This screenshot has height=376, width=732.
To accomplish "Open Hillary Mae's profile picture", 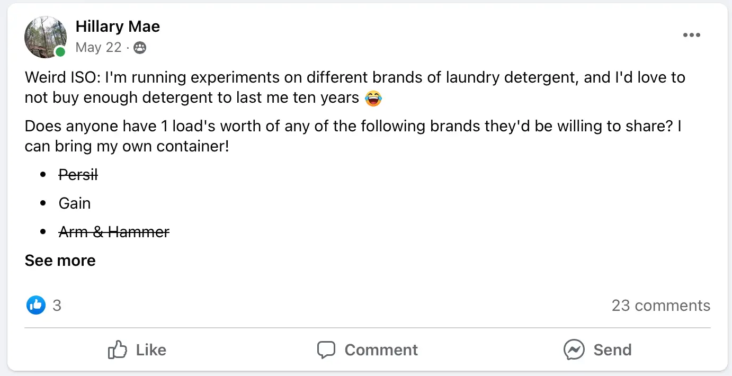I will [46, 37].
